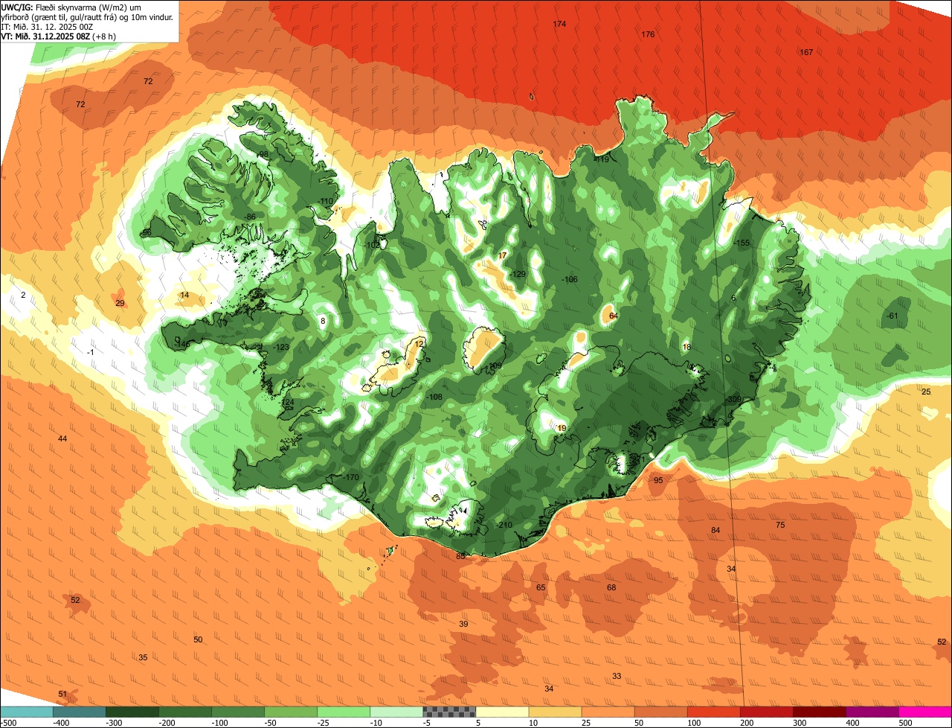Click the map value 39
Screen dimensions: 952x728
point(463,624)
